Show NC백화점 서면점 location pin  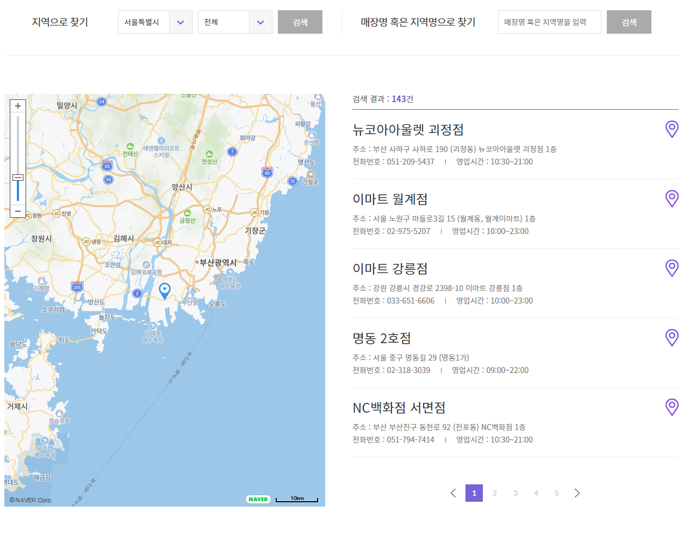pos(672,407)
